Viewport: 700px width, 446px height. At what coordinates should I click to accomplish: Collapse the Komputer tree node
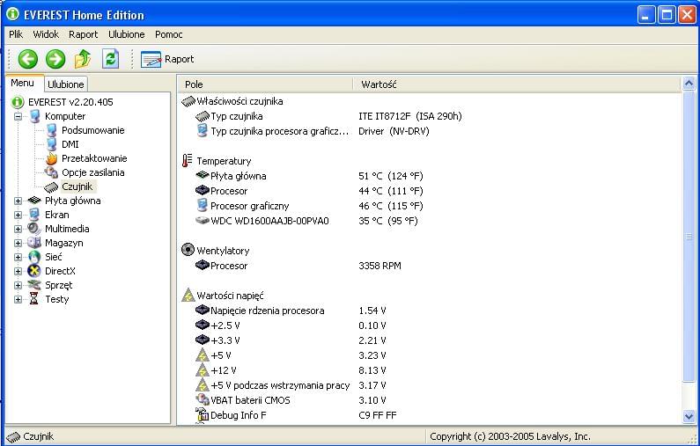click(x=18, y=116)
